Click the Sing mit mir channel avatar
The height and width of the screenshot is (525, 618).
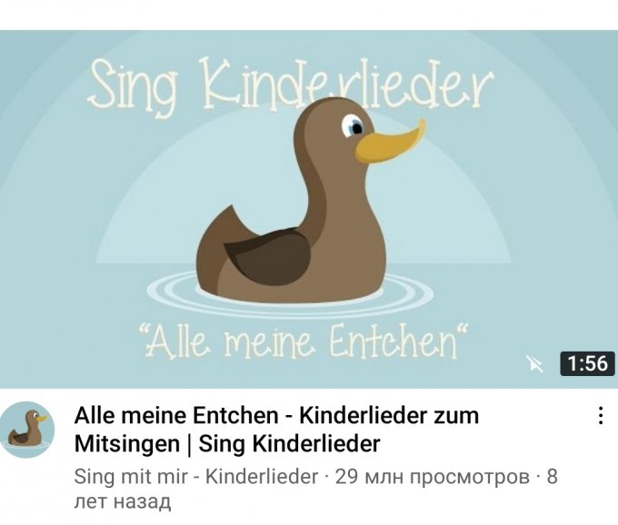click(x=26, y=430)
